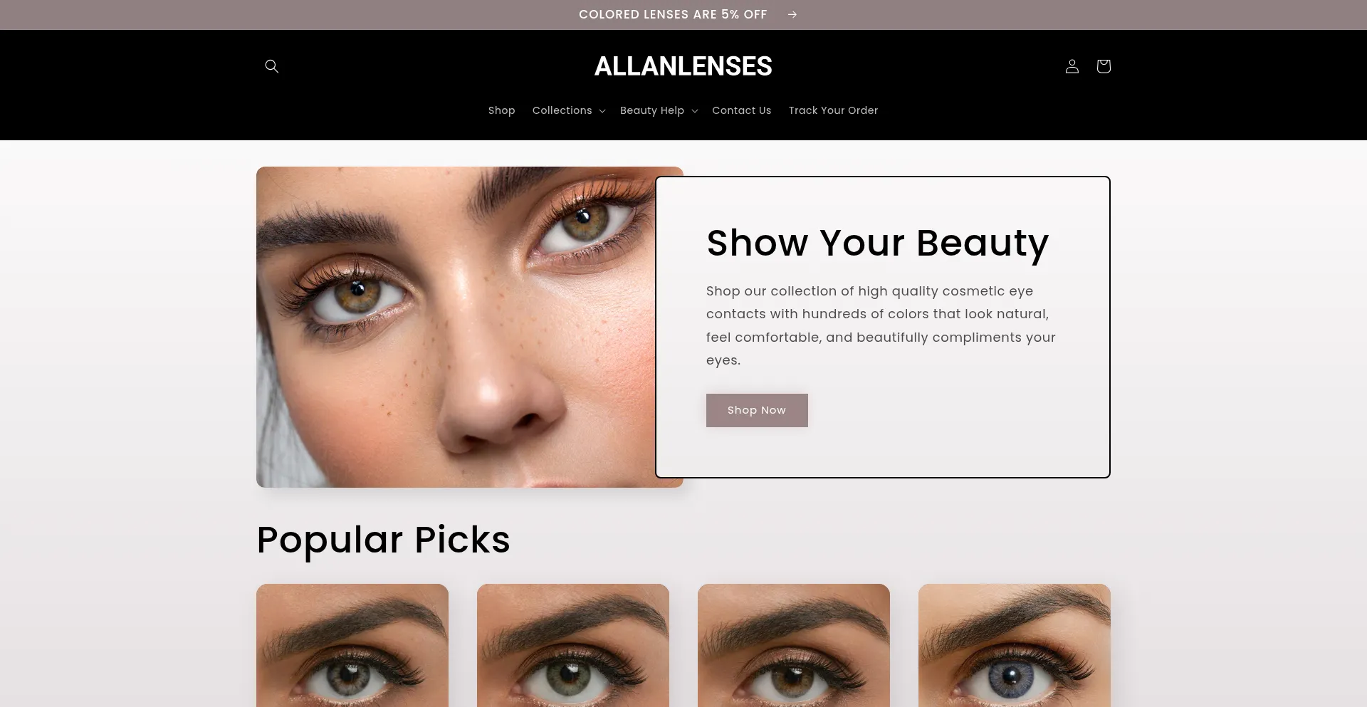
Task: Go to the Shop page
Action: click(501, 110)
